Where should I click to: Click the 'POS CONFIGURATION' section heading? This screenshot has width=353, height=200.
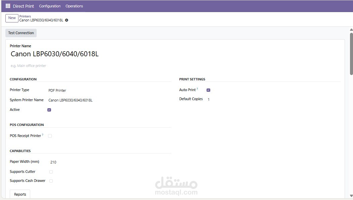(x=27, y=125)
